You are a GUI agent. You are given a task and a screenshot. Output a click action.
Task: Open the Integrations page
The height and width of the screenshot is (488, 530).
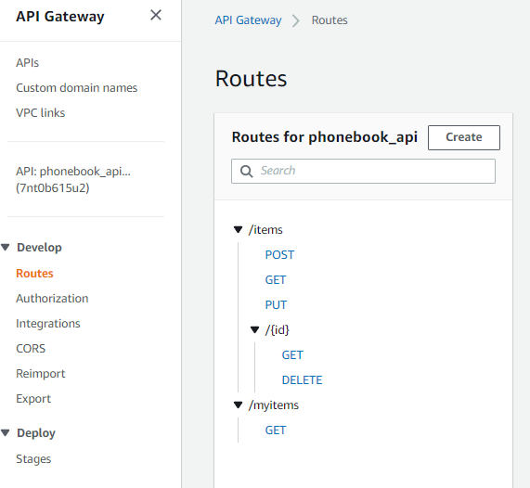[x=48, y=324]
